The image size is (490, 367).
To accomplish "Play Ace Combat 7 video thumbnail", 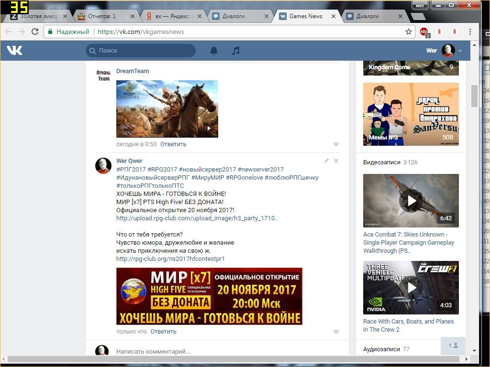I will coord(411,201).
